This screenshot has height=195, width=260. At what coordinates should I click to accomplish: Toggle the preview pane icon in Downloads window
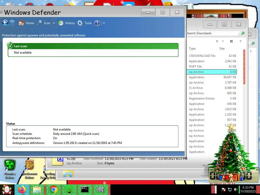pyautogui.click(x=232, y=41)
